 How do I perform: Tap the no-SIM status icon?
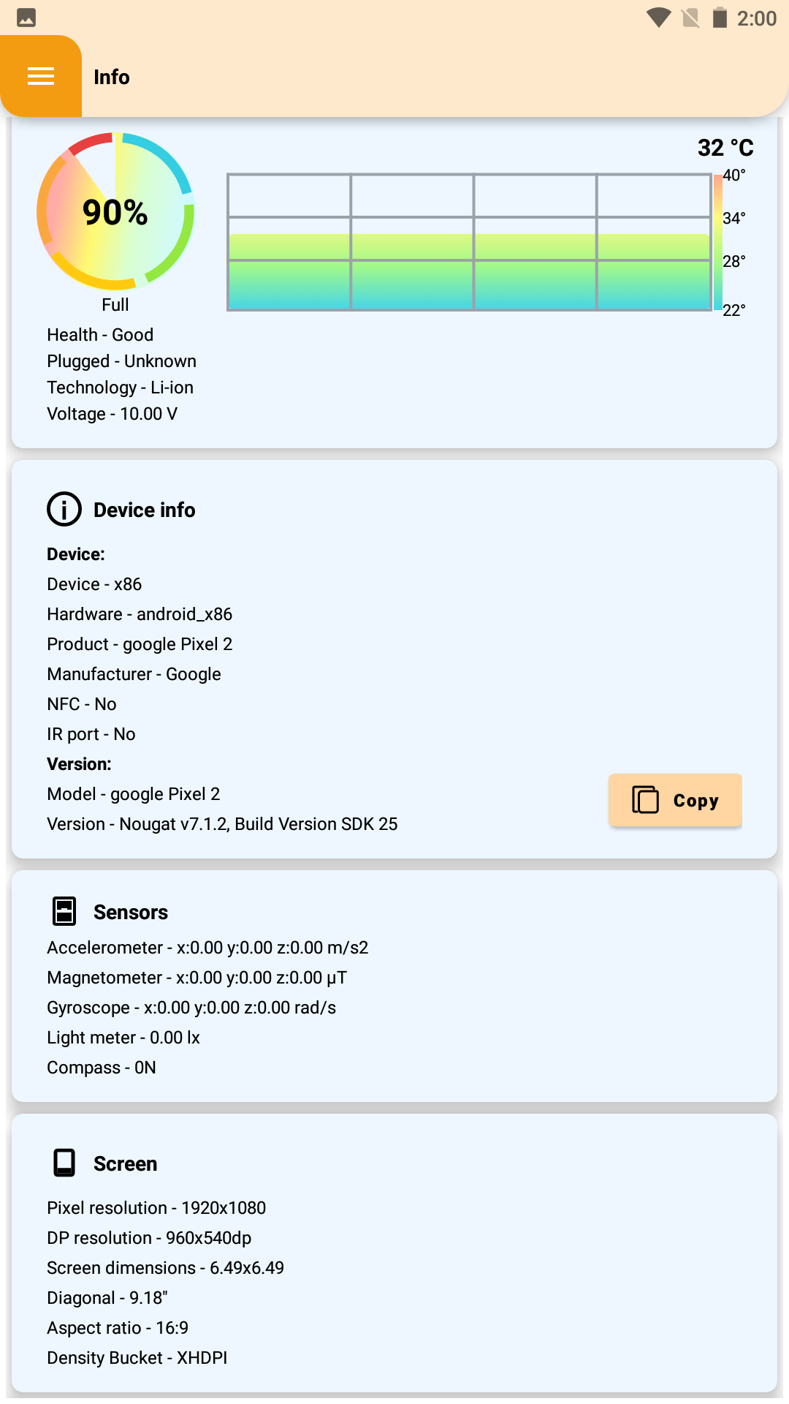[x=690, y=18]
